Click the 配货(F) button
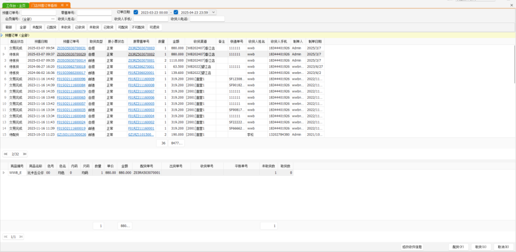The image size is (516, 252). pos(458,247)
